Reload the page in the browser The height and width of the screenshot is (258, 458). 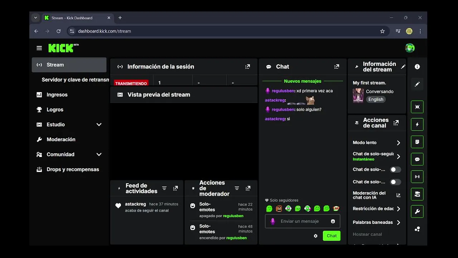[59, 31]
